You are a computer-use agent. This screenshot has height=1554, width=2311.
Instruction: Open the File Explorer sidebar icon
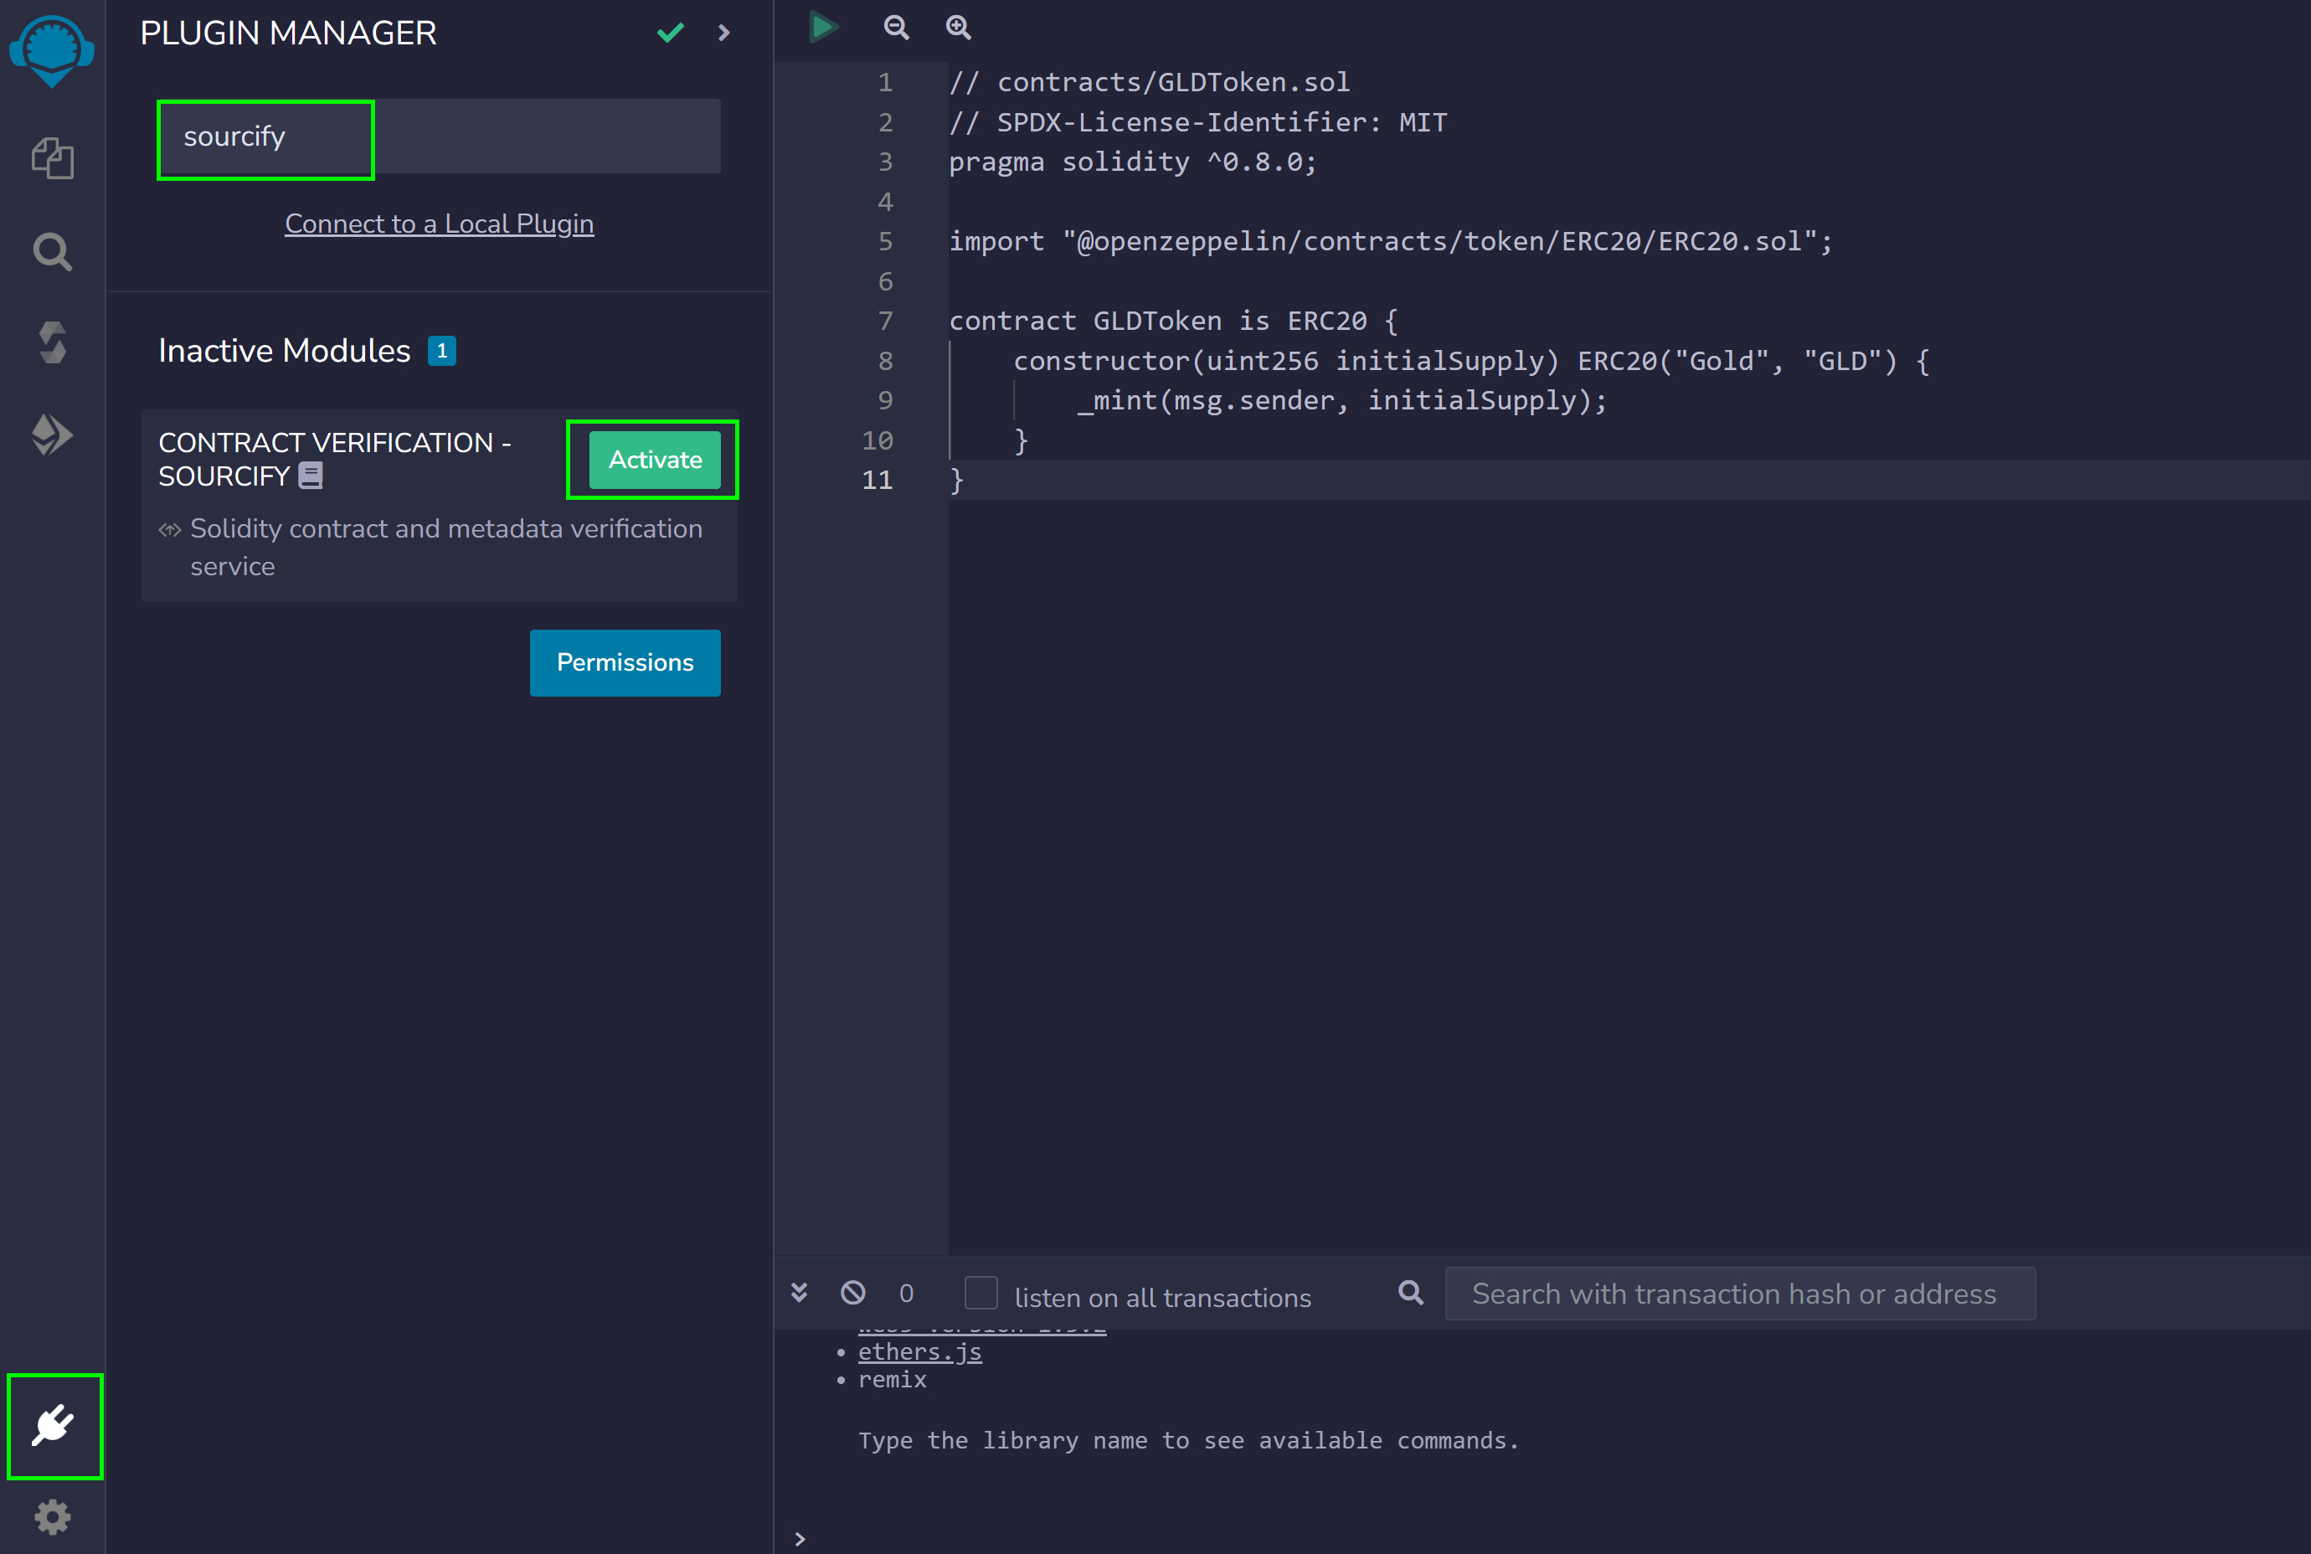53,158
